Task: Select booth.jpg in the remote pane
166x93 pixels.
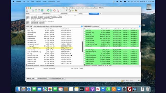Action: [111, 34]
